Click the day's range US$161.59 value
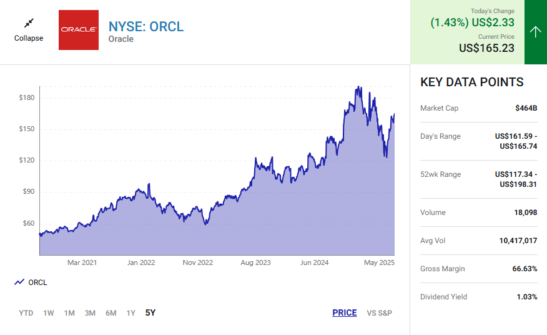 [513, 136]
